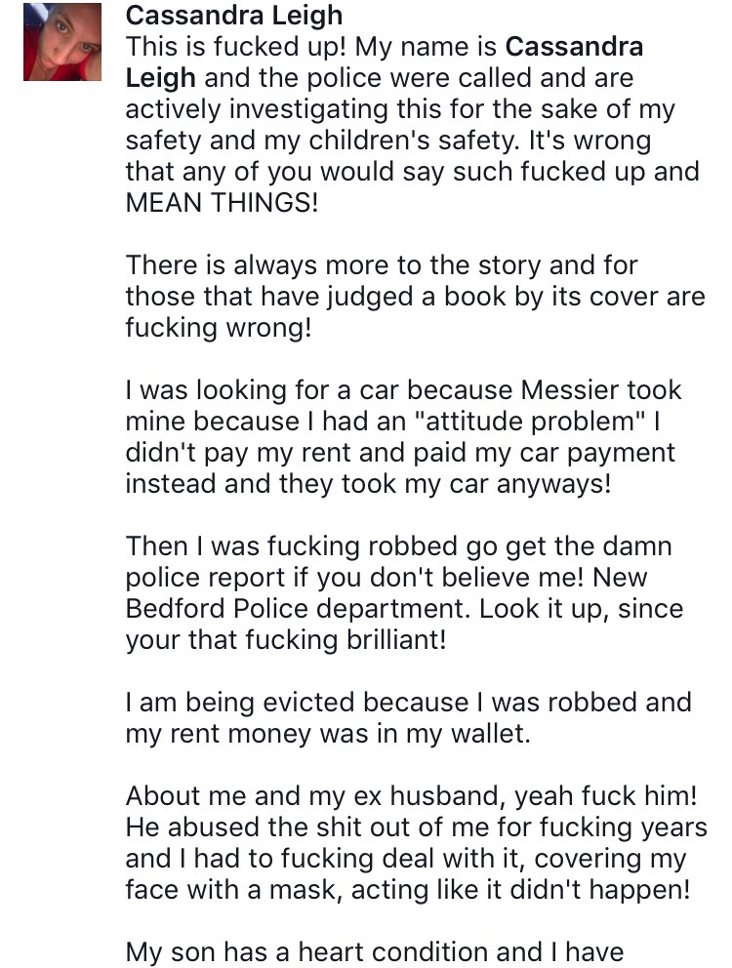Click the commenter's profile picture thumbnail
Image resolution: width=732 pixels, height=968 pixels.
coord(62,42)
